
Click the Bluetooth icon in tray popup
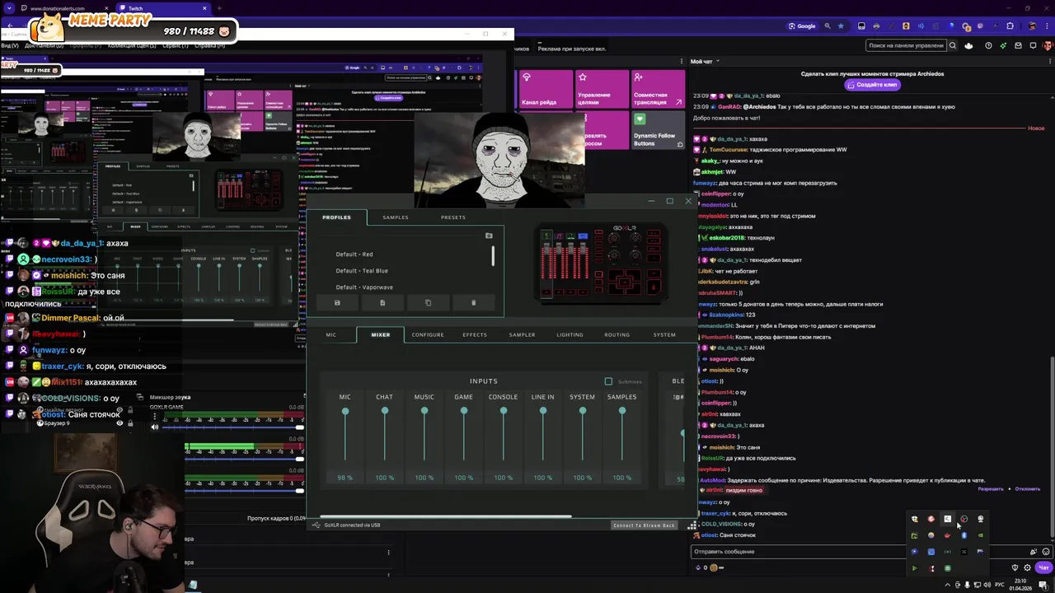[x=964, y=535]
